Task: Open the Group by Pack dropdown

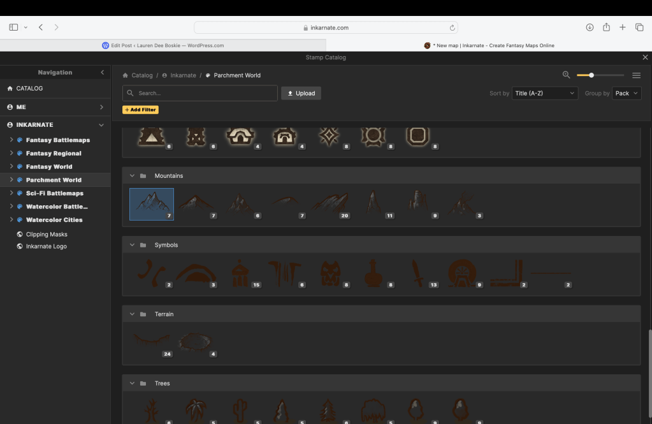Action: [x=627, y=93]
